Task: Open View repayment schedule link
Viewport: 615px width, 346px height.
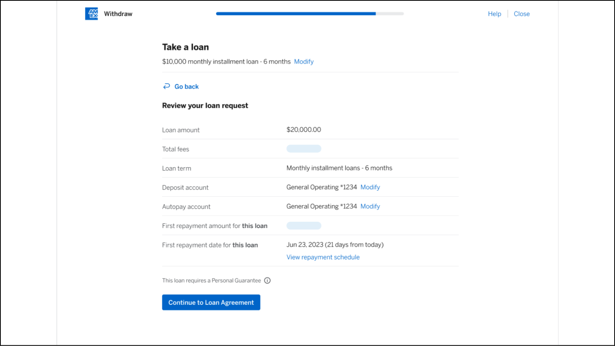Action: click(x=323, y=257)
